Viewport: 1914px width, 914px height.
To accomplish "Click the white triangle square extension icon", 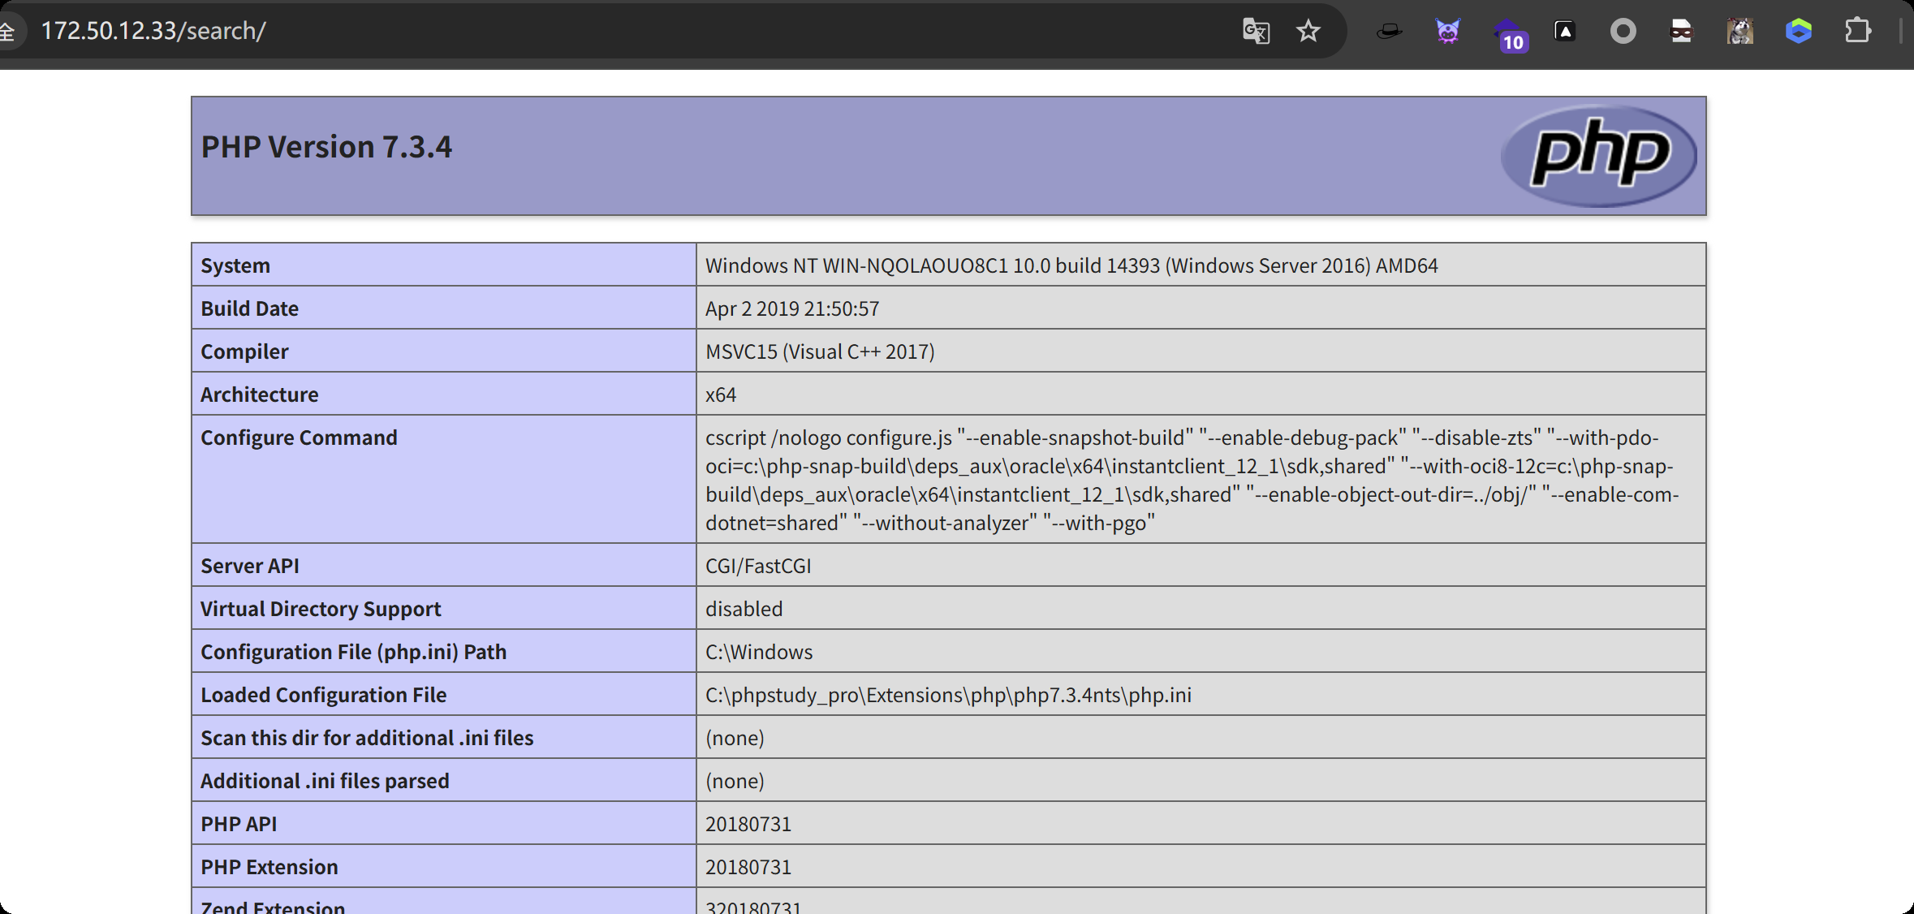I will click(1565, 32).
